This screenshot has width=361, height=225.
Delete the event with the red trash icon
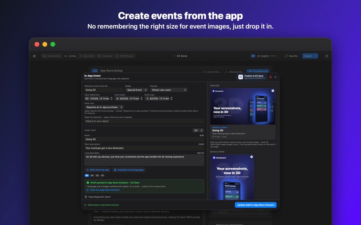click(270, 77)
